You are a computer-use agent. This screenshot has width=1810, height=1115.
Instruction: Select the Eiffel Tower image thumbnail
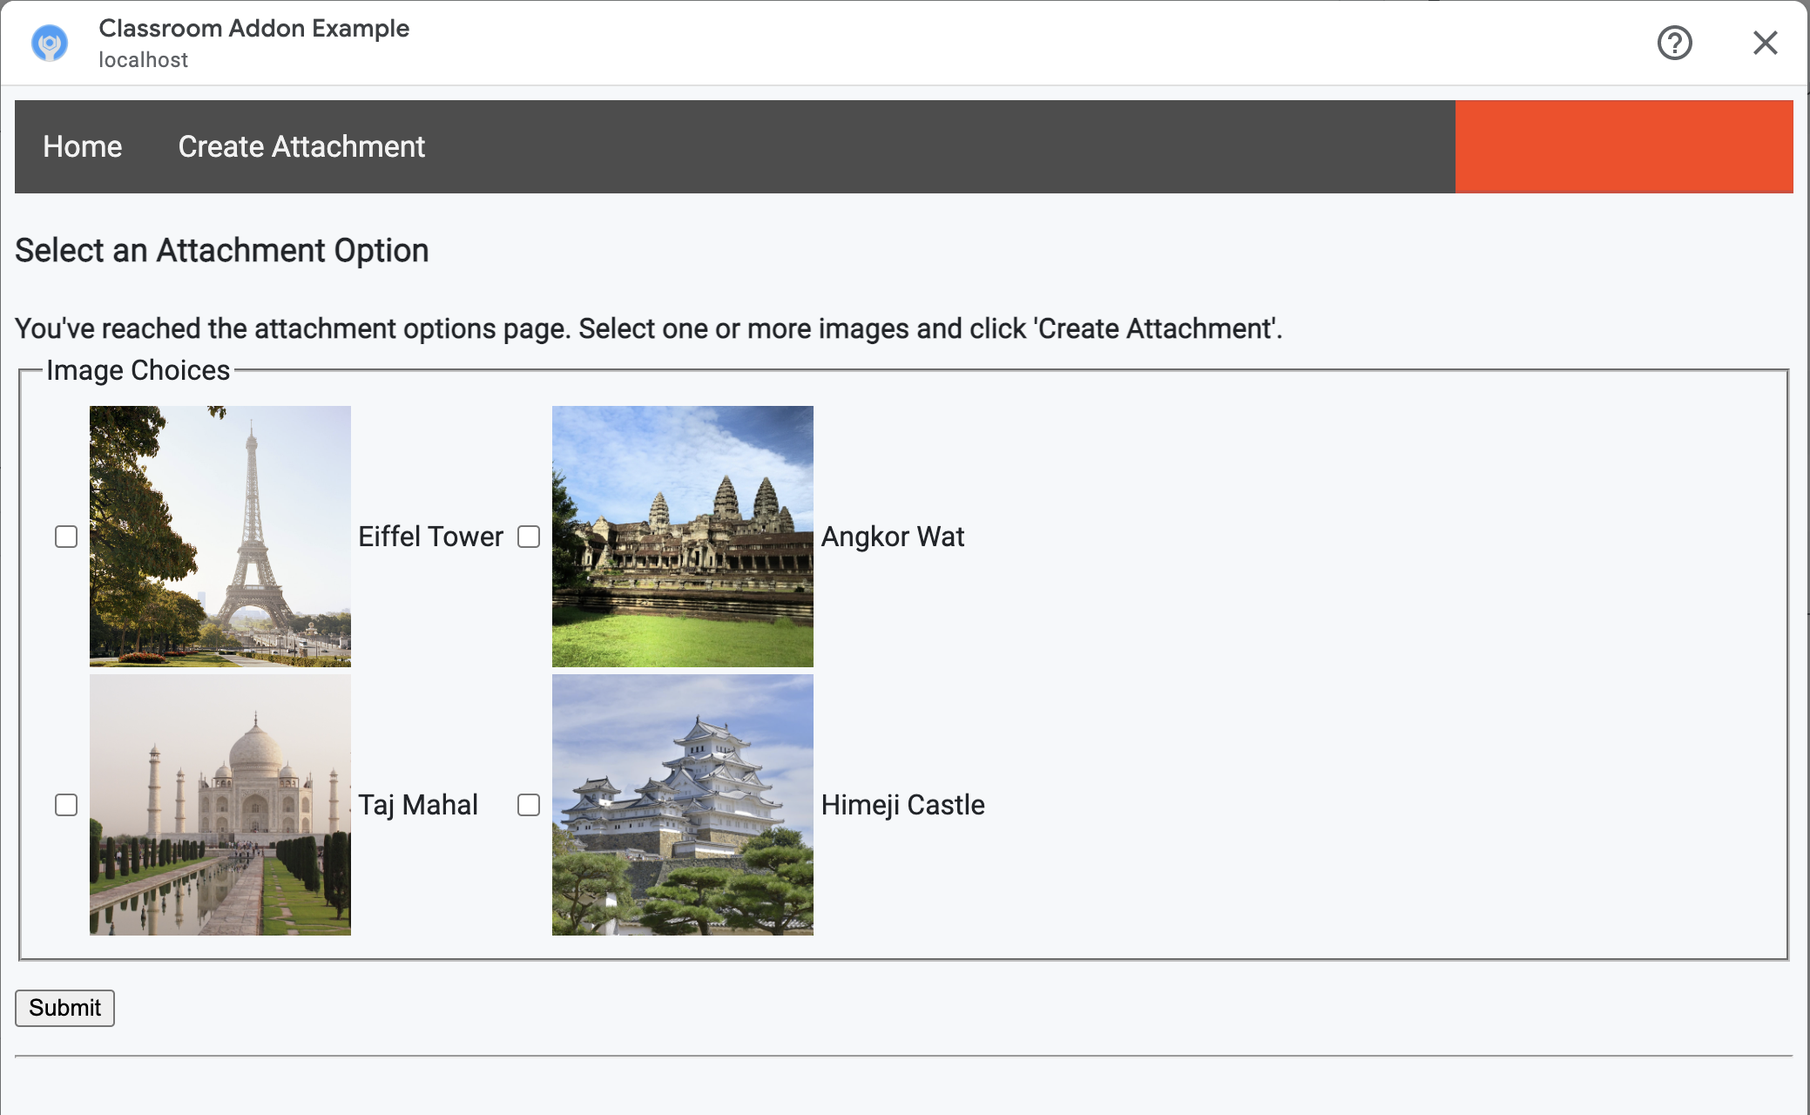point(219,536)
